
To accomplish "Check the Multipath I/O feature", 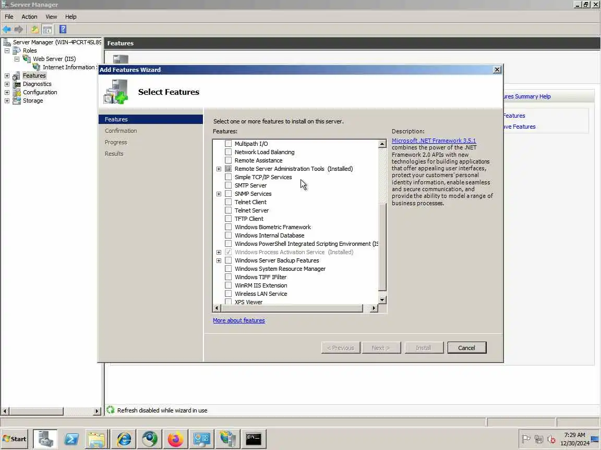I will coord(228,144).
